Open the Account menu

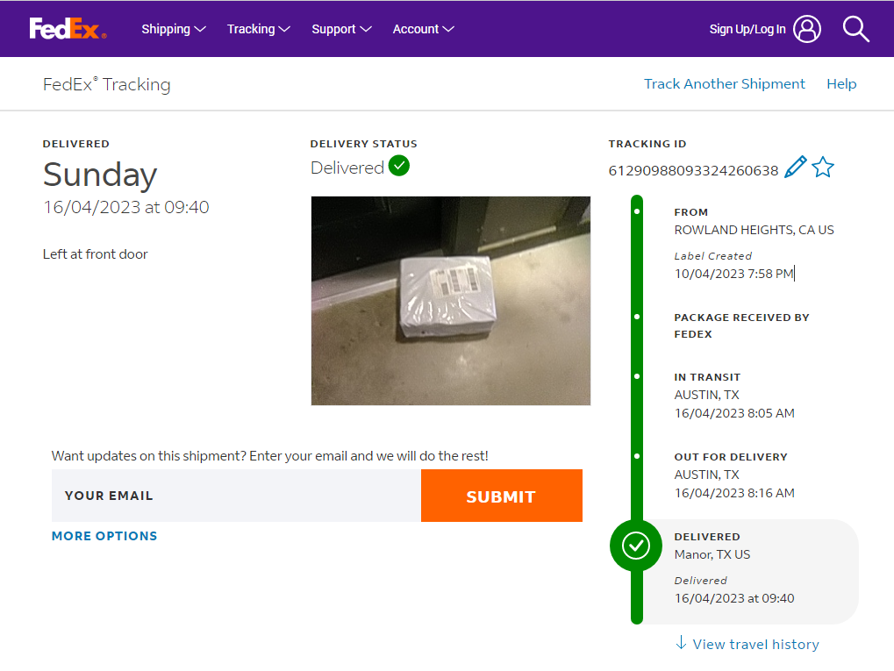[423, 29]
